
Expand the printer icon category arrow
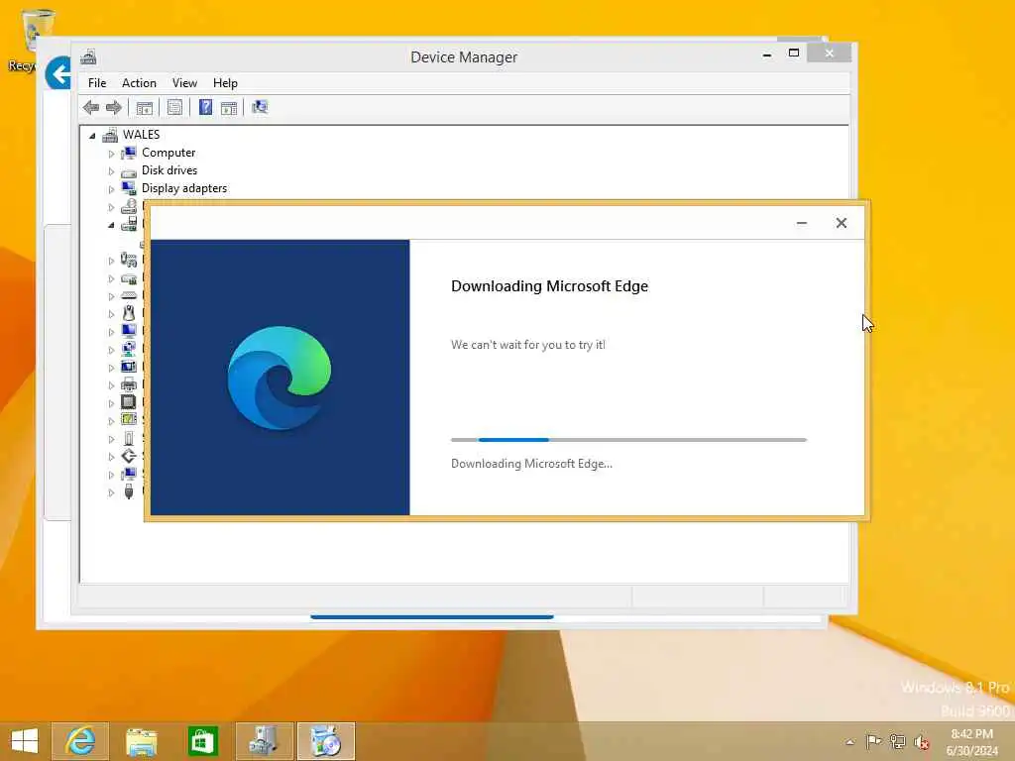(x=111, y=385)
